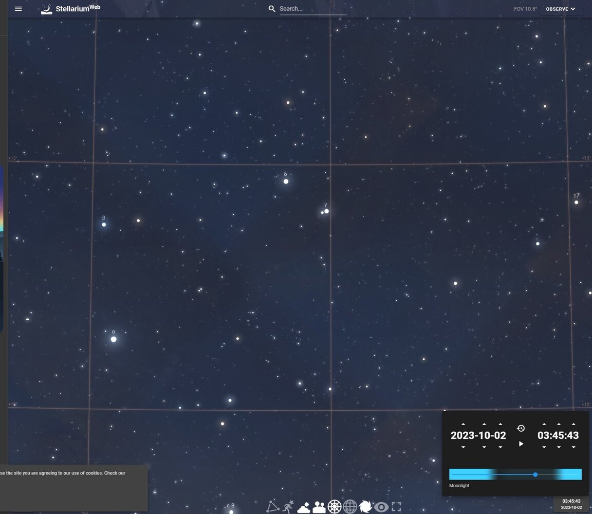
Task: Click the search magnifier icon
Action: [x=272, y=8]
